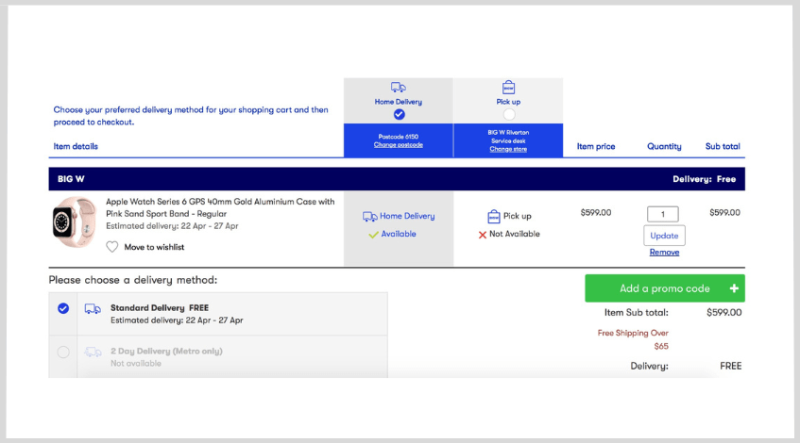Screen dimensions: 800x443
Task: Click the Change store link
Action: [x=508, y=149]
